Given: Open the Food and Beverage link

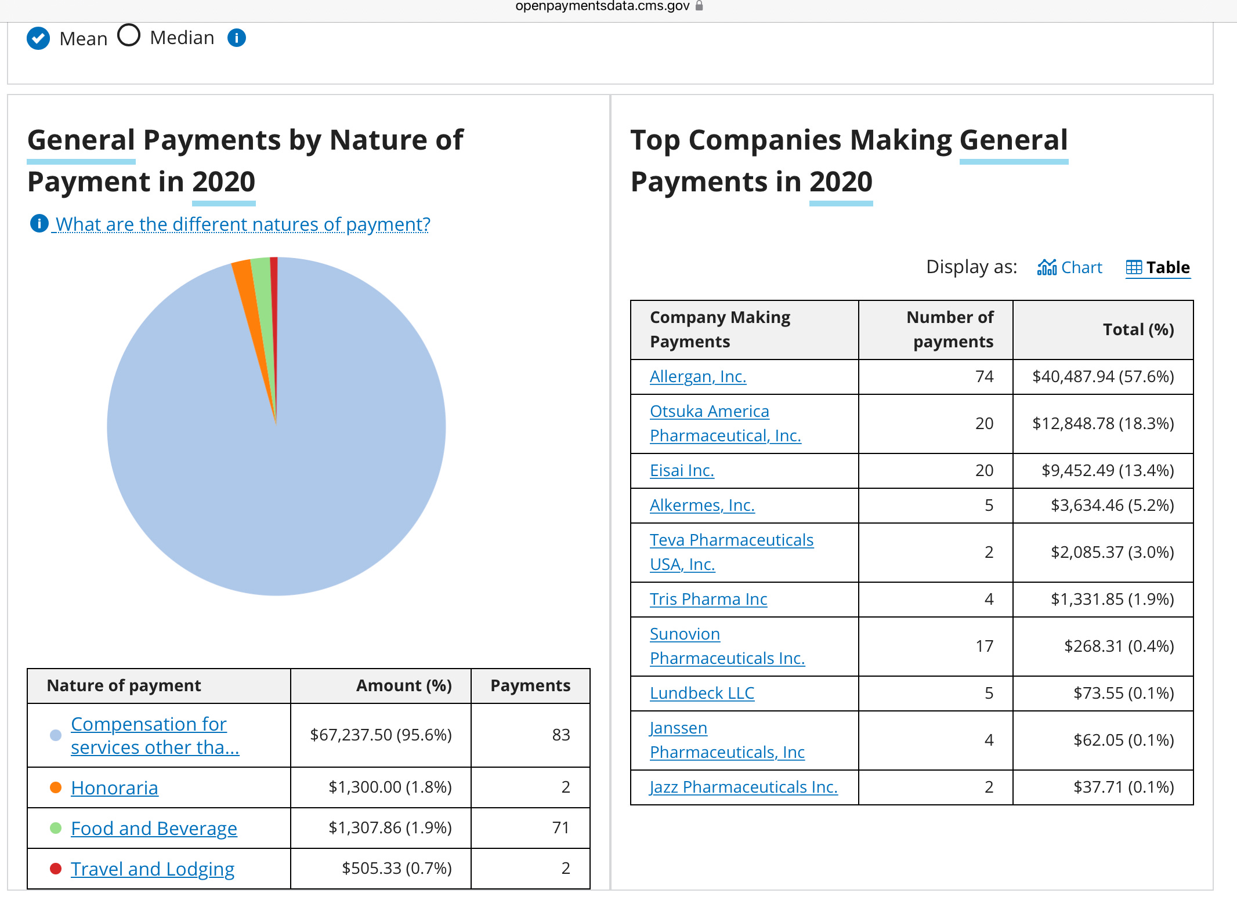Looking at the screenshot, I should (154, 828).
